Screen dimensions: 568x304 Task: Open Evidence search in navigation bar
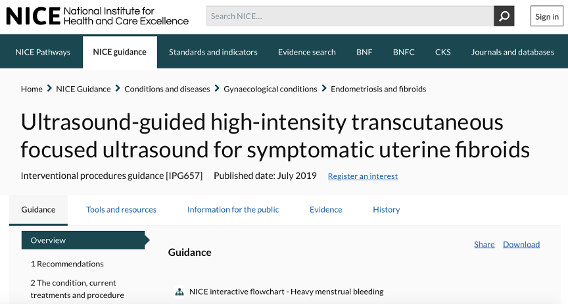tap(307, 52)
